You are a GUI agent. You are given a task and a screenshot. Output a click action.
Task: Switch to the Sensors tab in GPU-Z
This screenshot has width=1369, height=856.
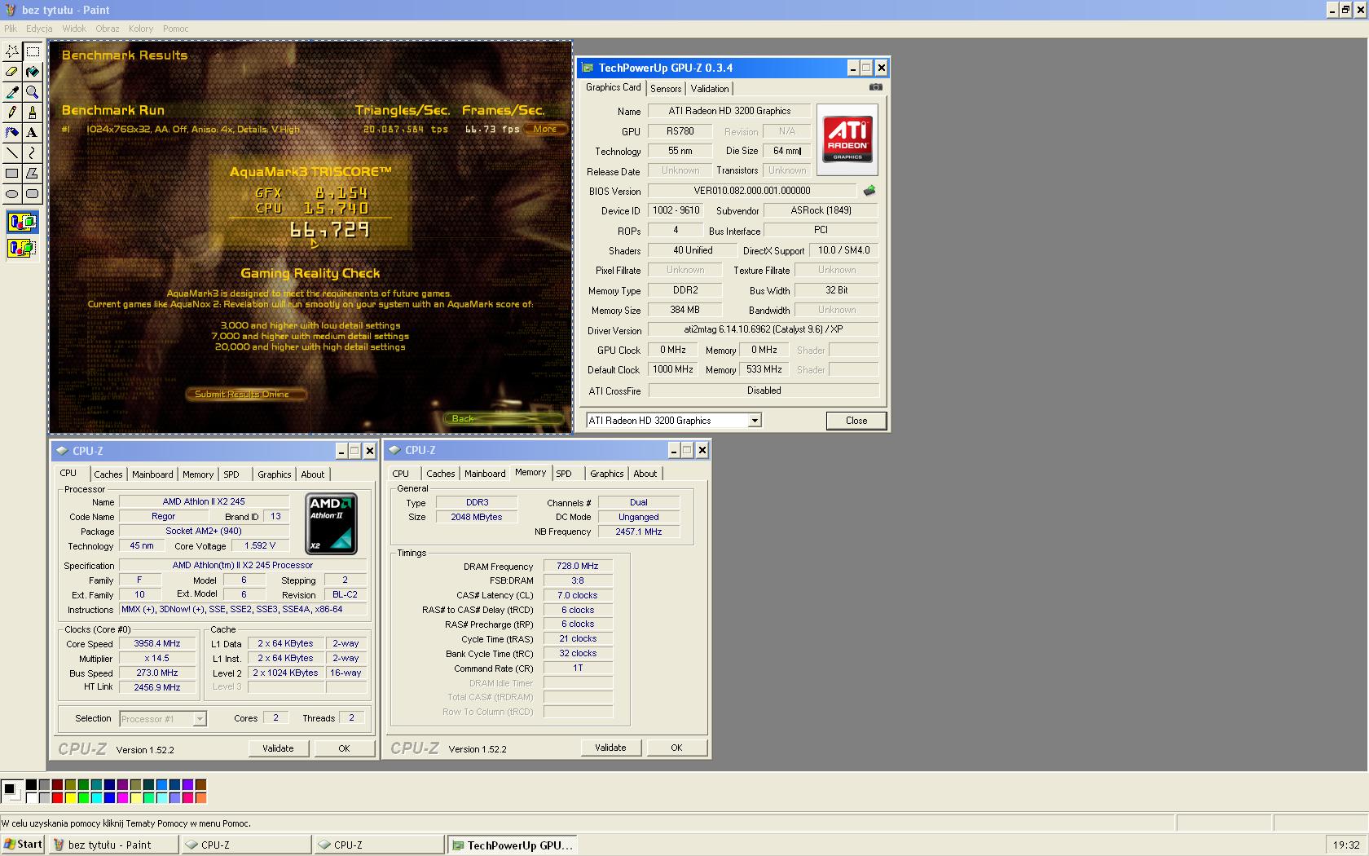(x=666, y=89)
